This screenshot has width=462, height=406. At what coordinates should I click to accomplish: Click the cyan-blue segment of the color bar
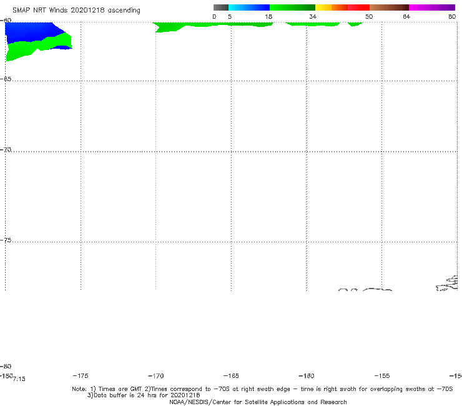click(x=249, y=7)
